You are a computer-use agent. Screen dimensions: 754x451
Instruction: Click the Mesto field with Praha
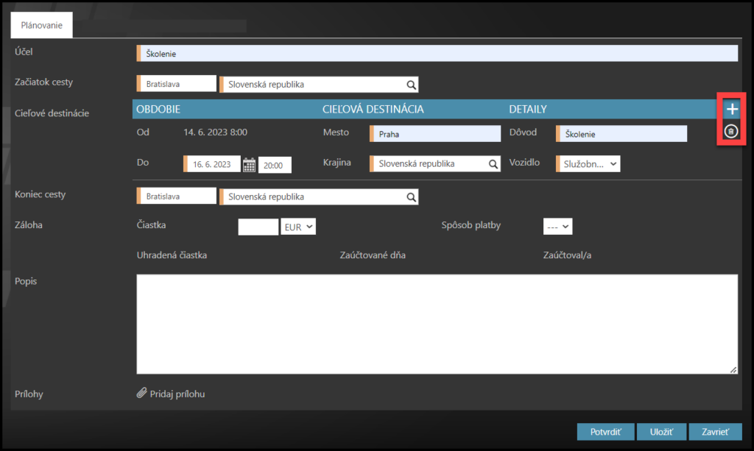436,134
